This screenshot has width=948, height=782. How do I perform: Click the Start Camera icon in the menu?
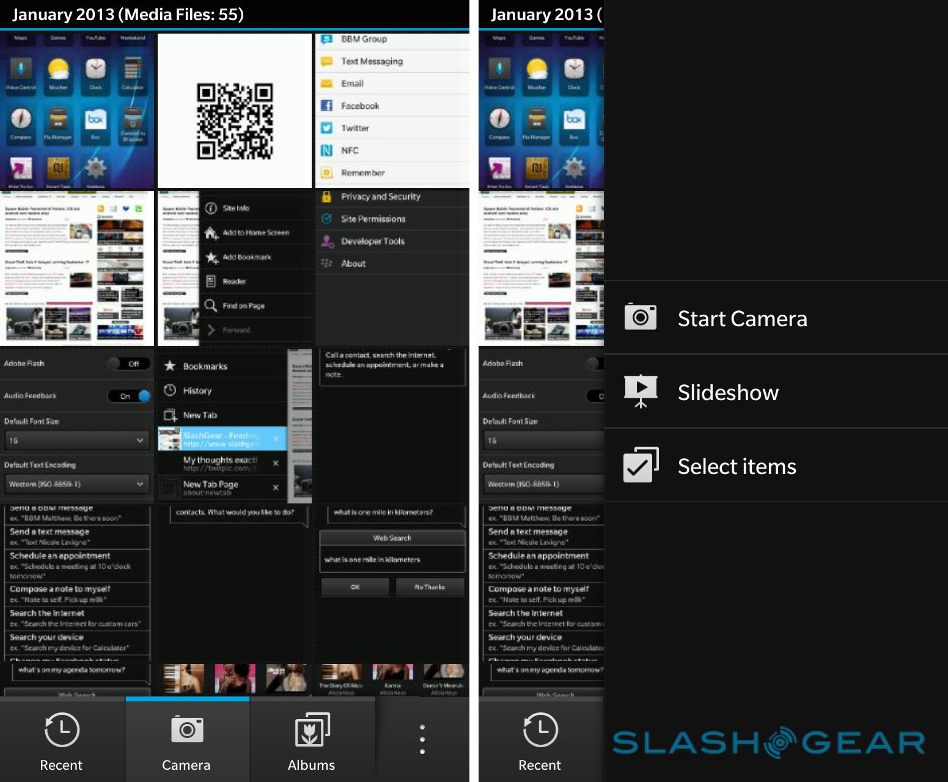[x=640, y=318]
